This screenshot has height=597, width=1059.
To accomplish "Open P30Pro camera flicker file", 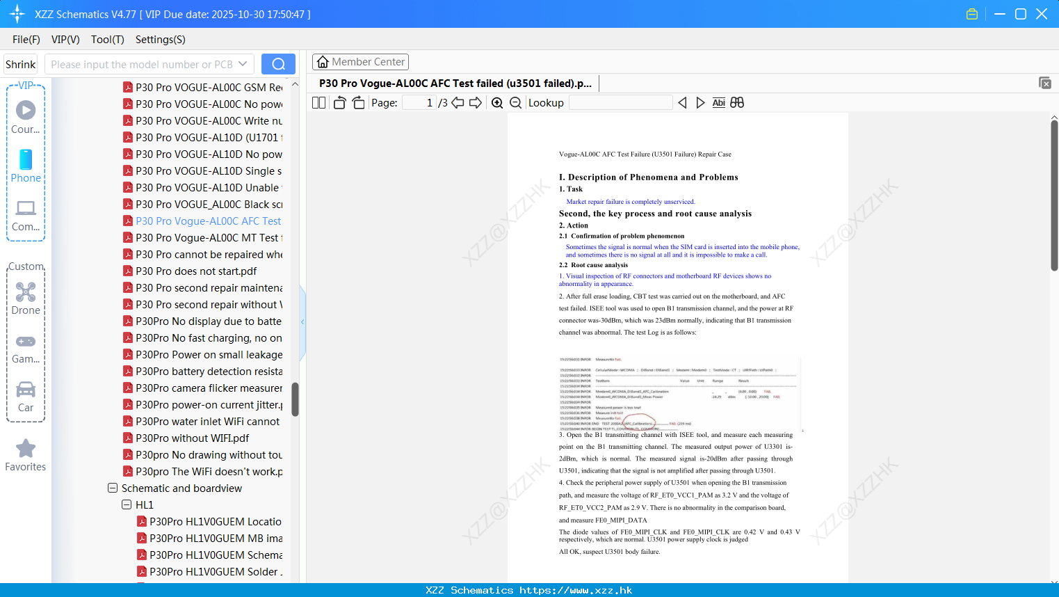I will pyautogui.click(x=203, y=388).
